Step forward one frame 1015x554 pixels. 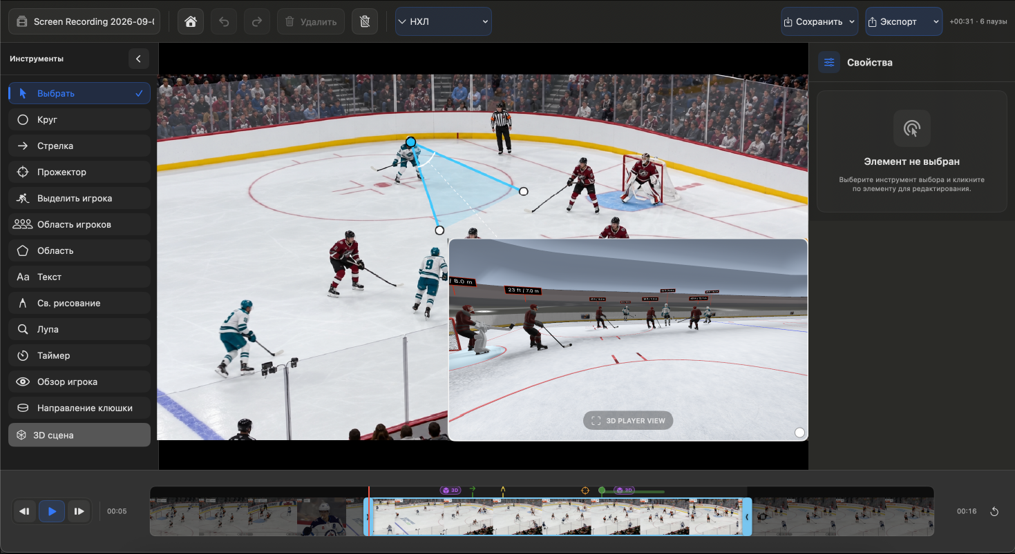pyautogui.click(x=79, y=511)
